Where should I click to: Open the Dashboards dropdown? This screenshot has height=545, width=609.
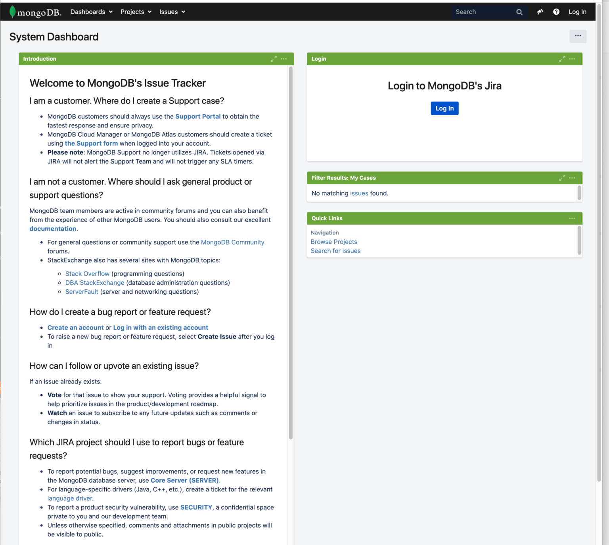click(x=91, y=12)
